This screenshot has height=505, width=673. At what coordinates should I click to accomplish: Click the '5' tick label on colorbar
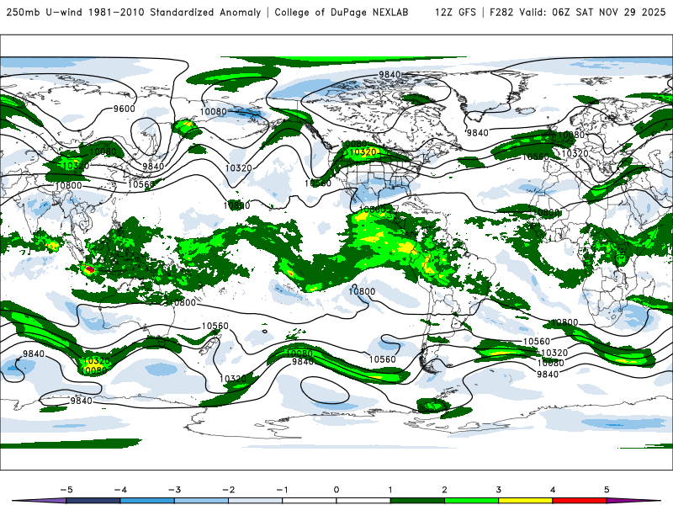point(607,490)
